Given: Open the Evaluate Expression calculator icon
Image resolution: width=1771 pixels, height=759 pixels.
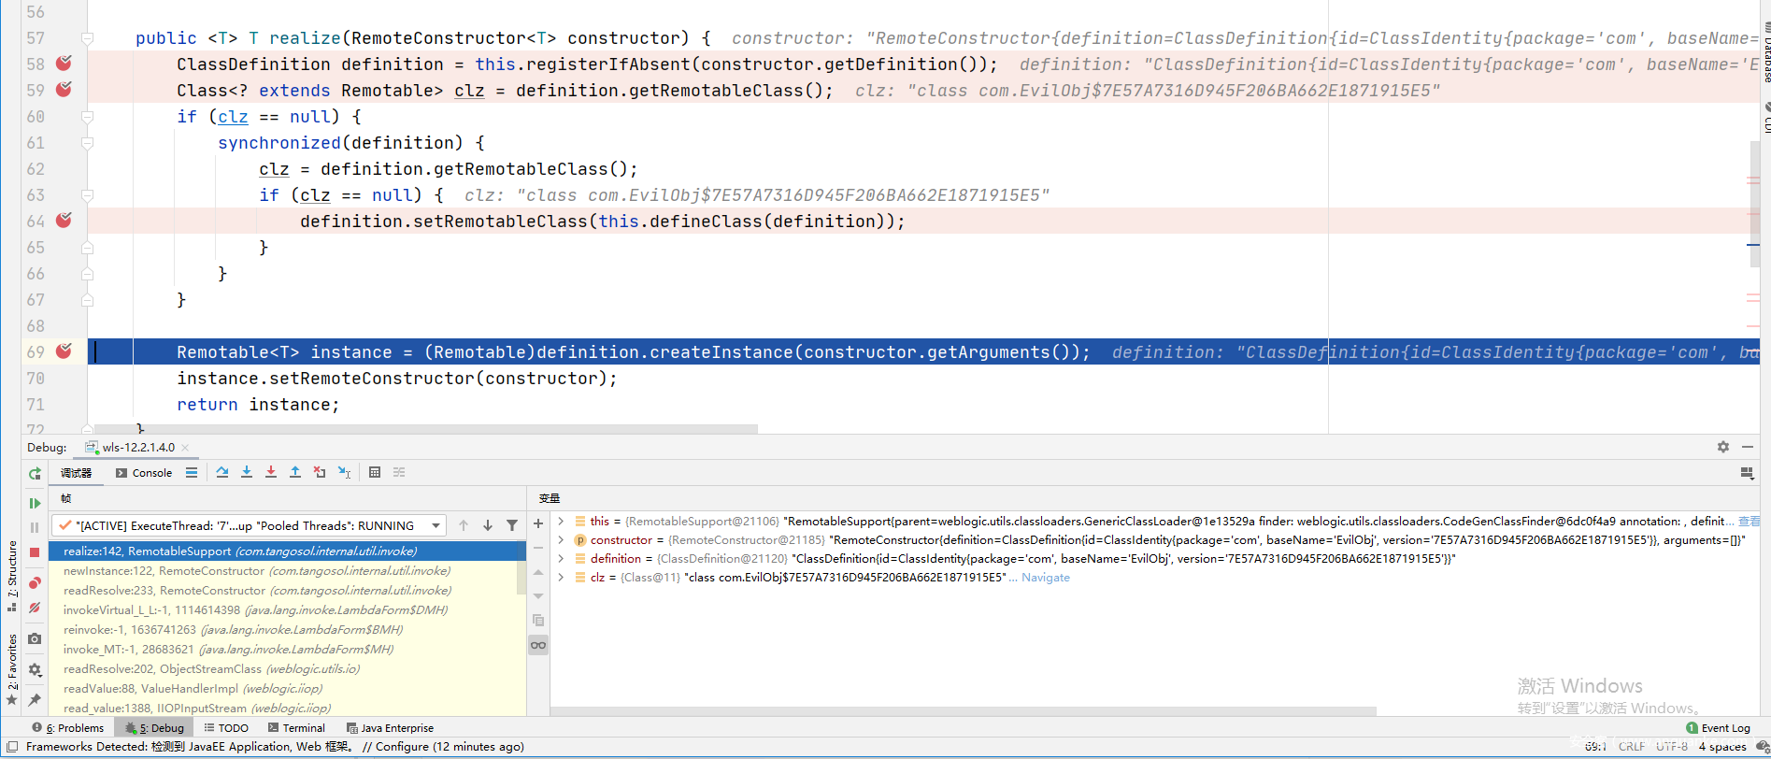Looking at the screenshot, I should (x=375, y=472).
